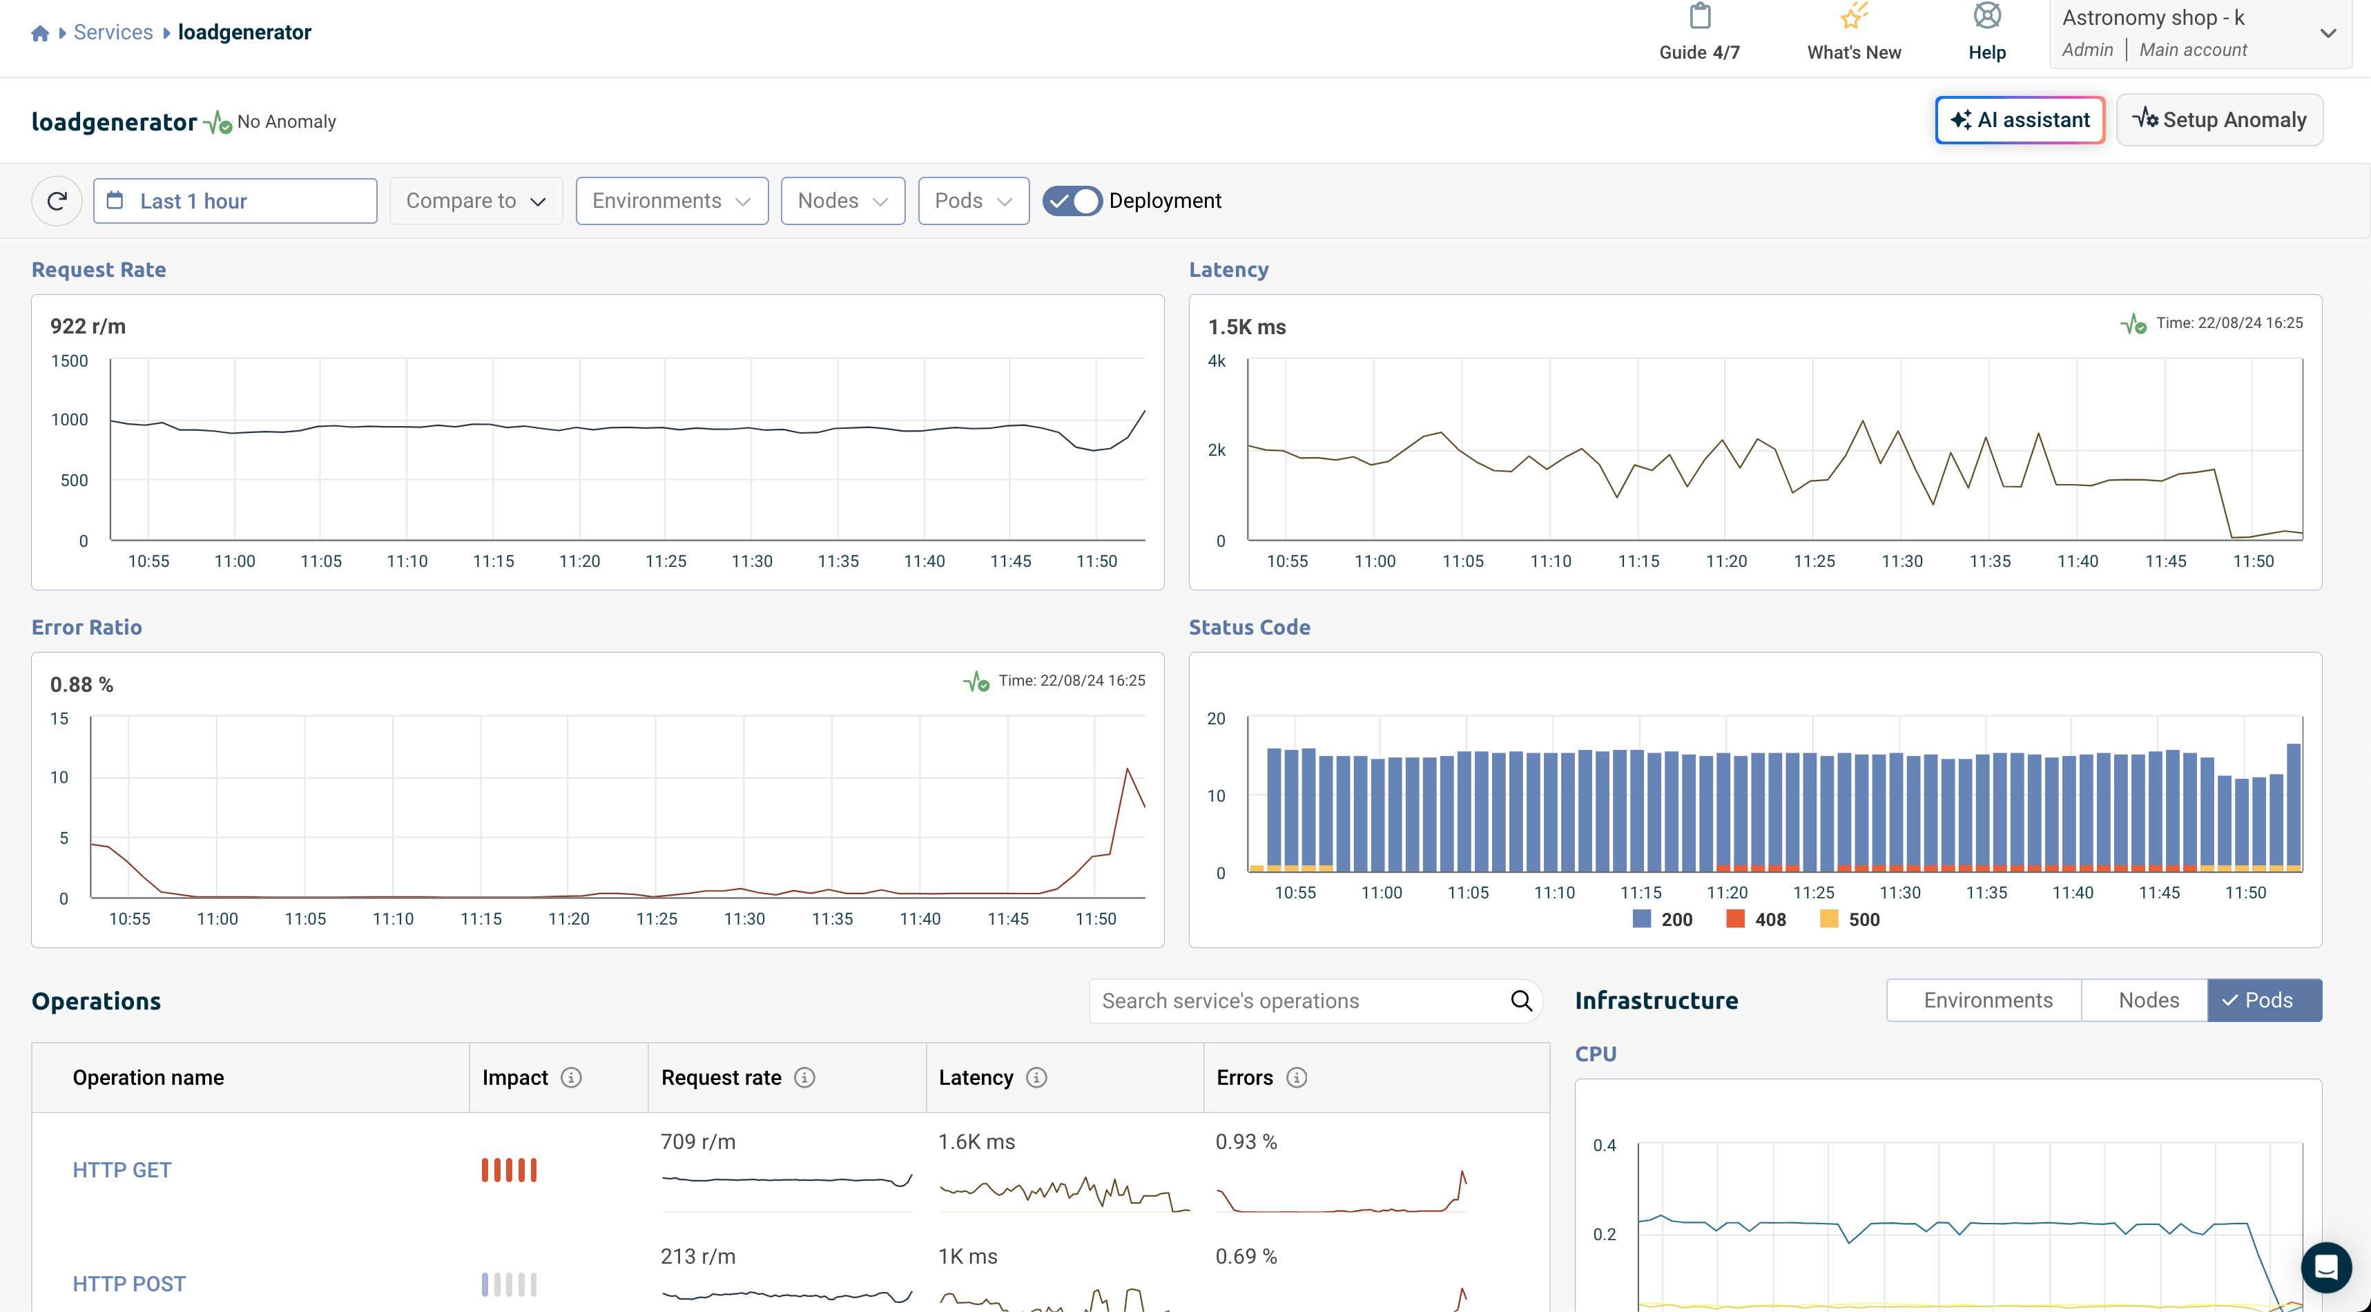Click the loadgenerator breadcrumb
This screenshot has width=2371, height=1312.
[244, 32]
